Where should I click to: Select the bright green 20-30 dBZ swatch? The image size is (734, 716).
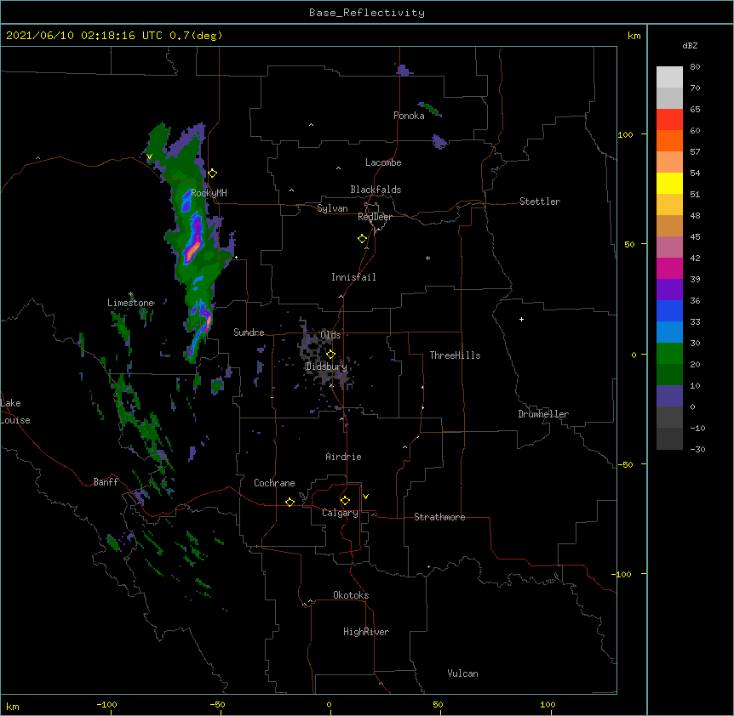coord(669,354)
